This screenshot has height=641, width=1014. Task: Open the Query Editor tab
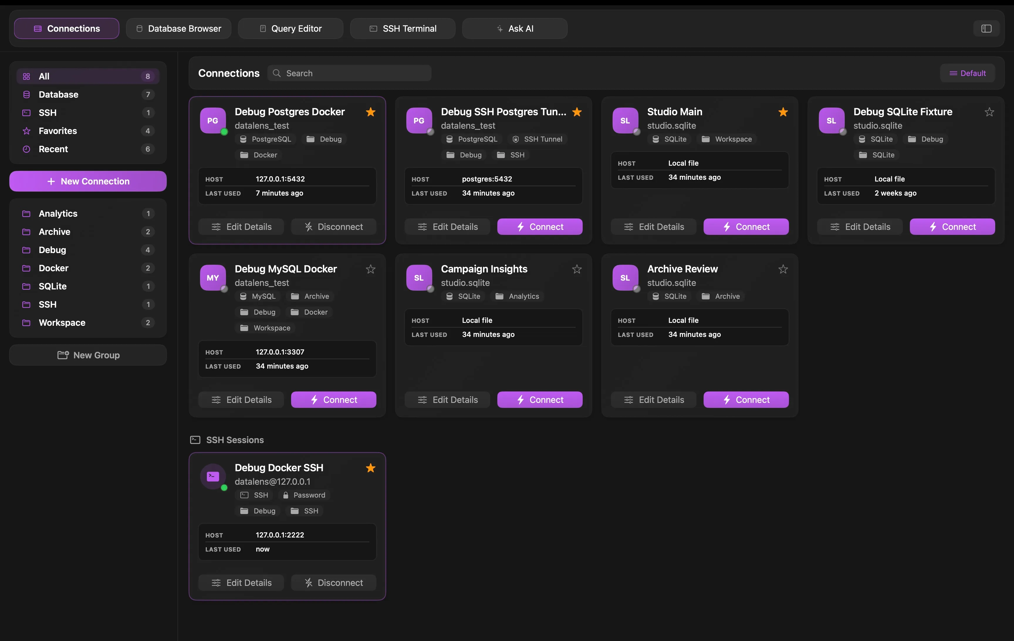290,29
